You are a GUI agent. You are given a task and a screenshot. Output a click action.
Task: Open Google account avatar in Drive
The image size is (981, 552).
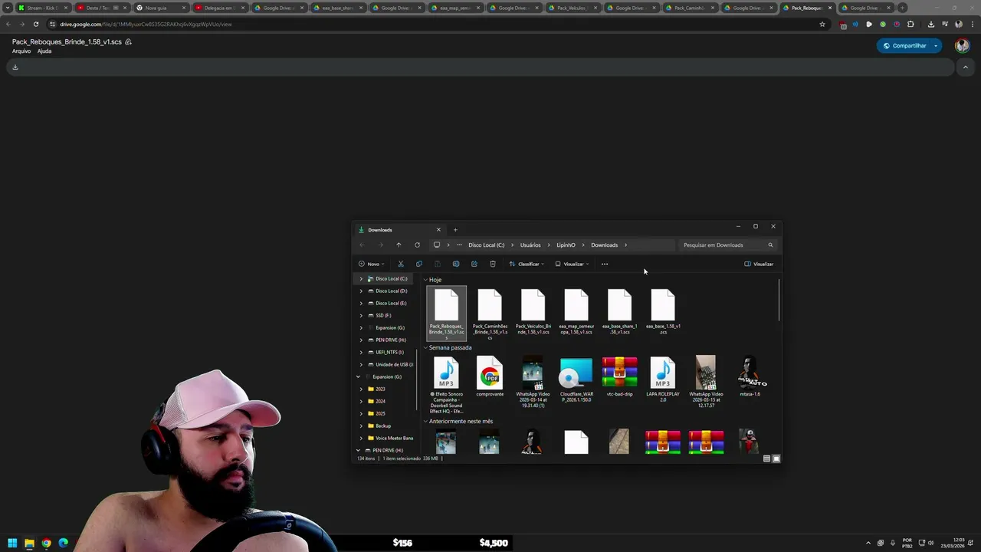click(962, 45)
